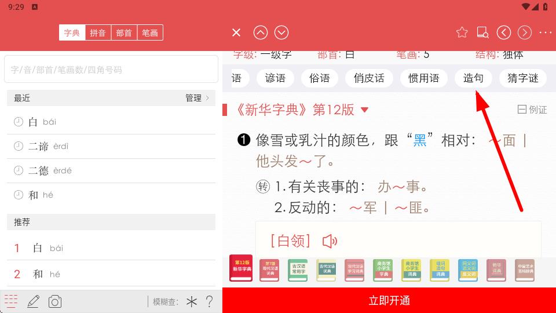Tap the star favorite icon
556x313 pixels.
point(462,32)
